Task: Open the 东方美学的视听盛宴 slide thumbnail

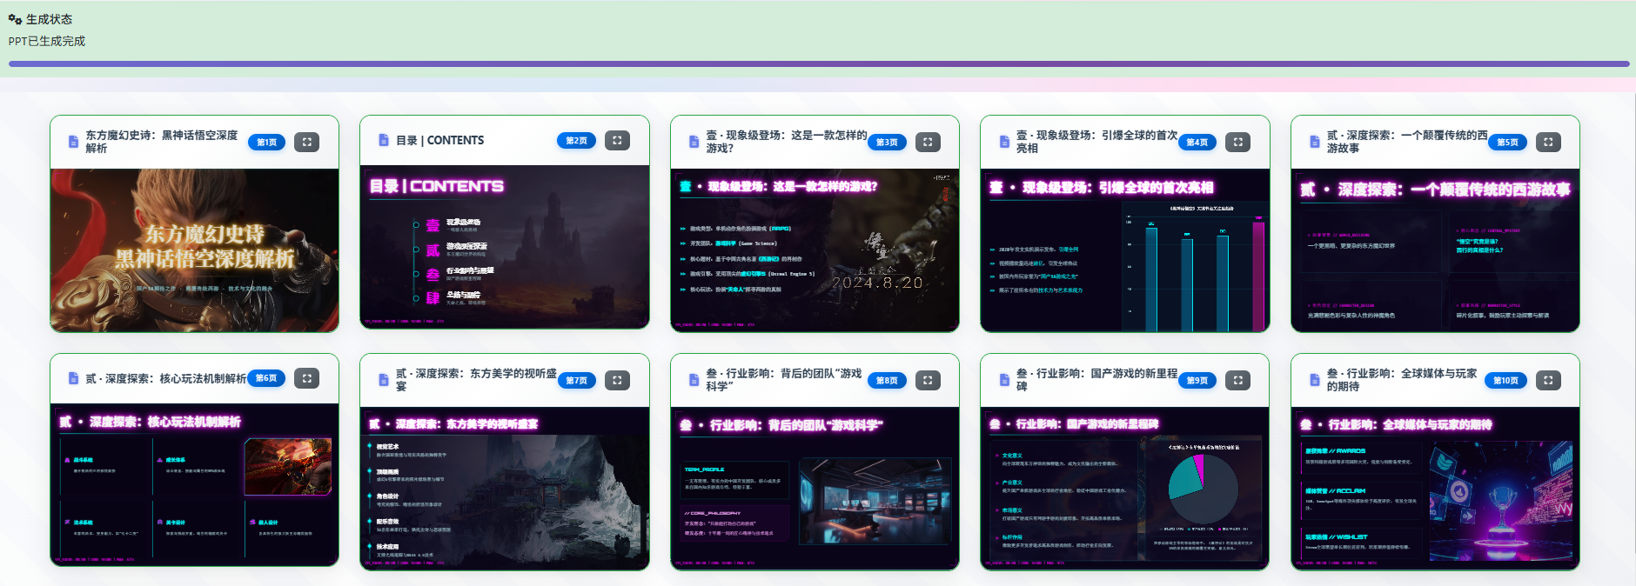Action: click(505, 489)
